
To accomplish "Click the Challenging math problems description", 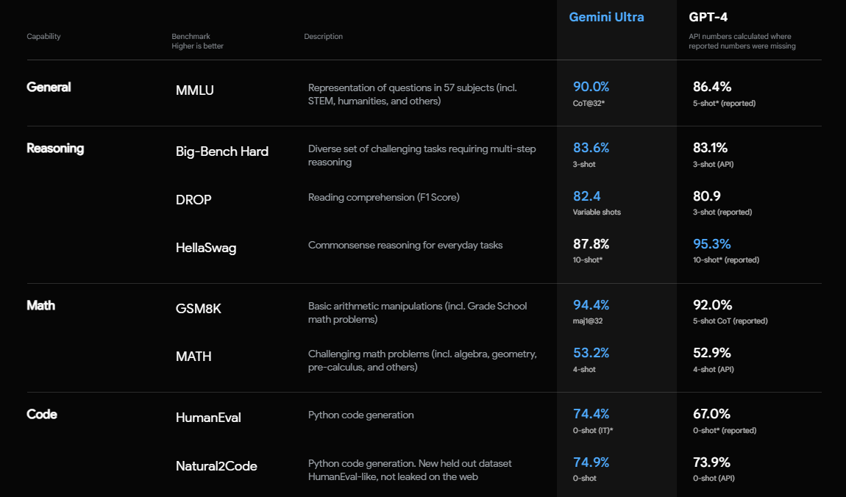I will click(x=422, y=361).
